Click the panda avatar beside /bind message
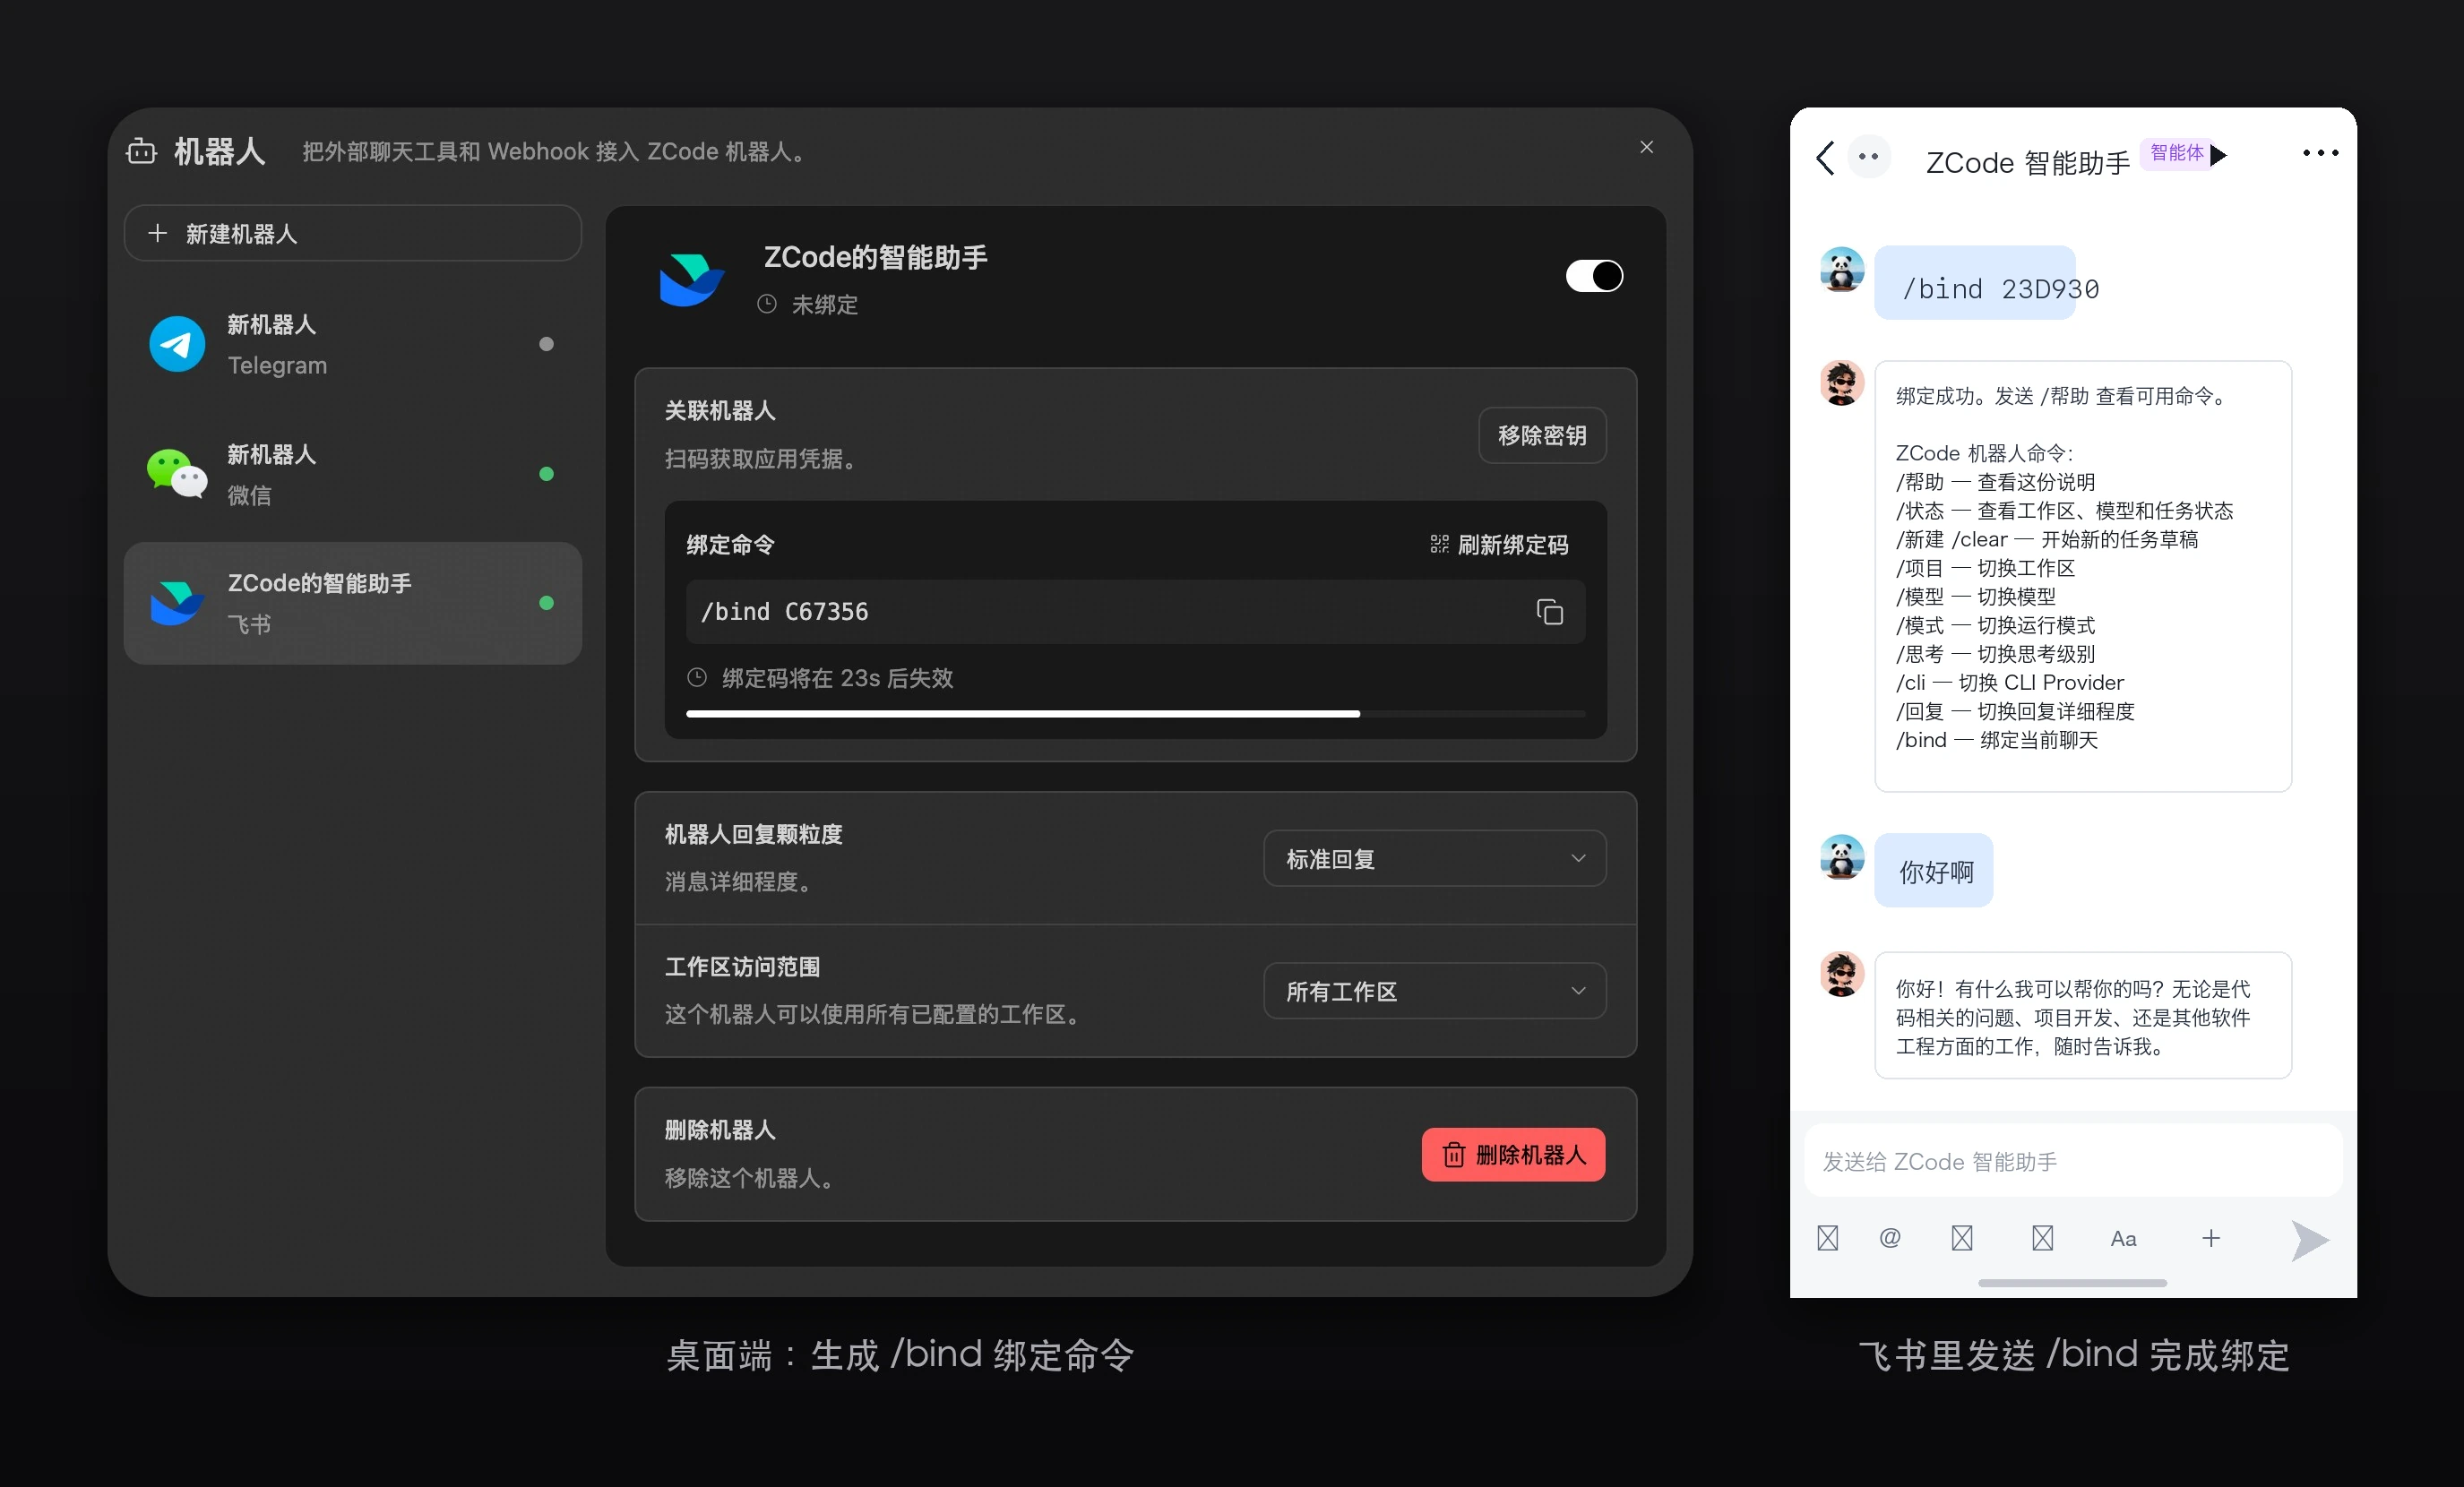 1842,269
